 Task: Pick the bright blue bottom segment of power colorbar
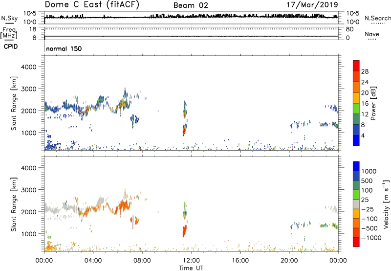point(356,141)
